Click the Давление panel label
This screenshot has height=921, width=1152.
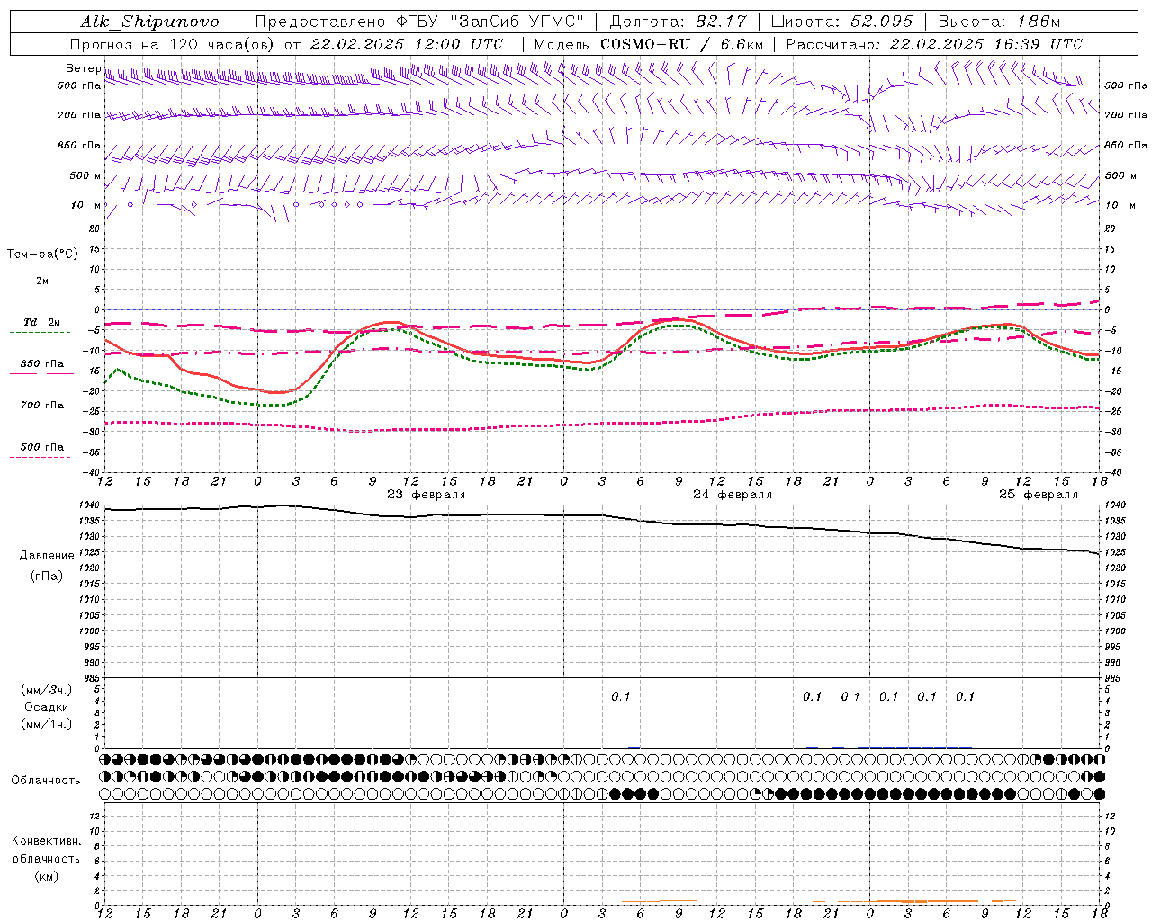[x=47, y=556]
